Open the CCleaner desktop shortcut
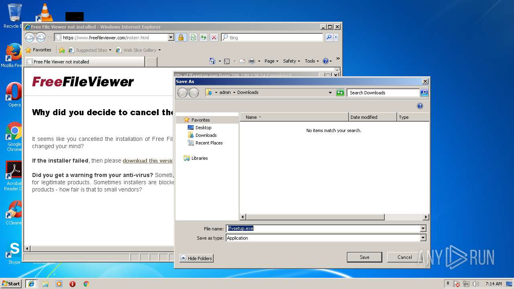The image size is (514, 289). click(x=14, y=213)
